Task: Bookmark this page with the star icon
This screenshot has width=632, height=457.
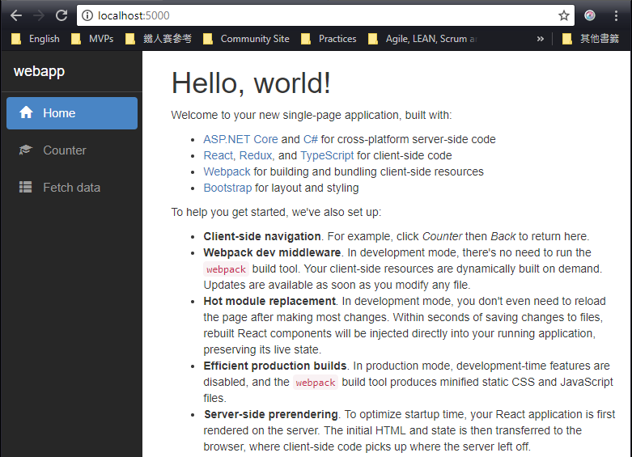Action: (x=564, y=15)
